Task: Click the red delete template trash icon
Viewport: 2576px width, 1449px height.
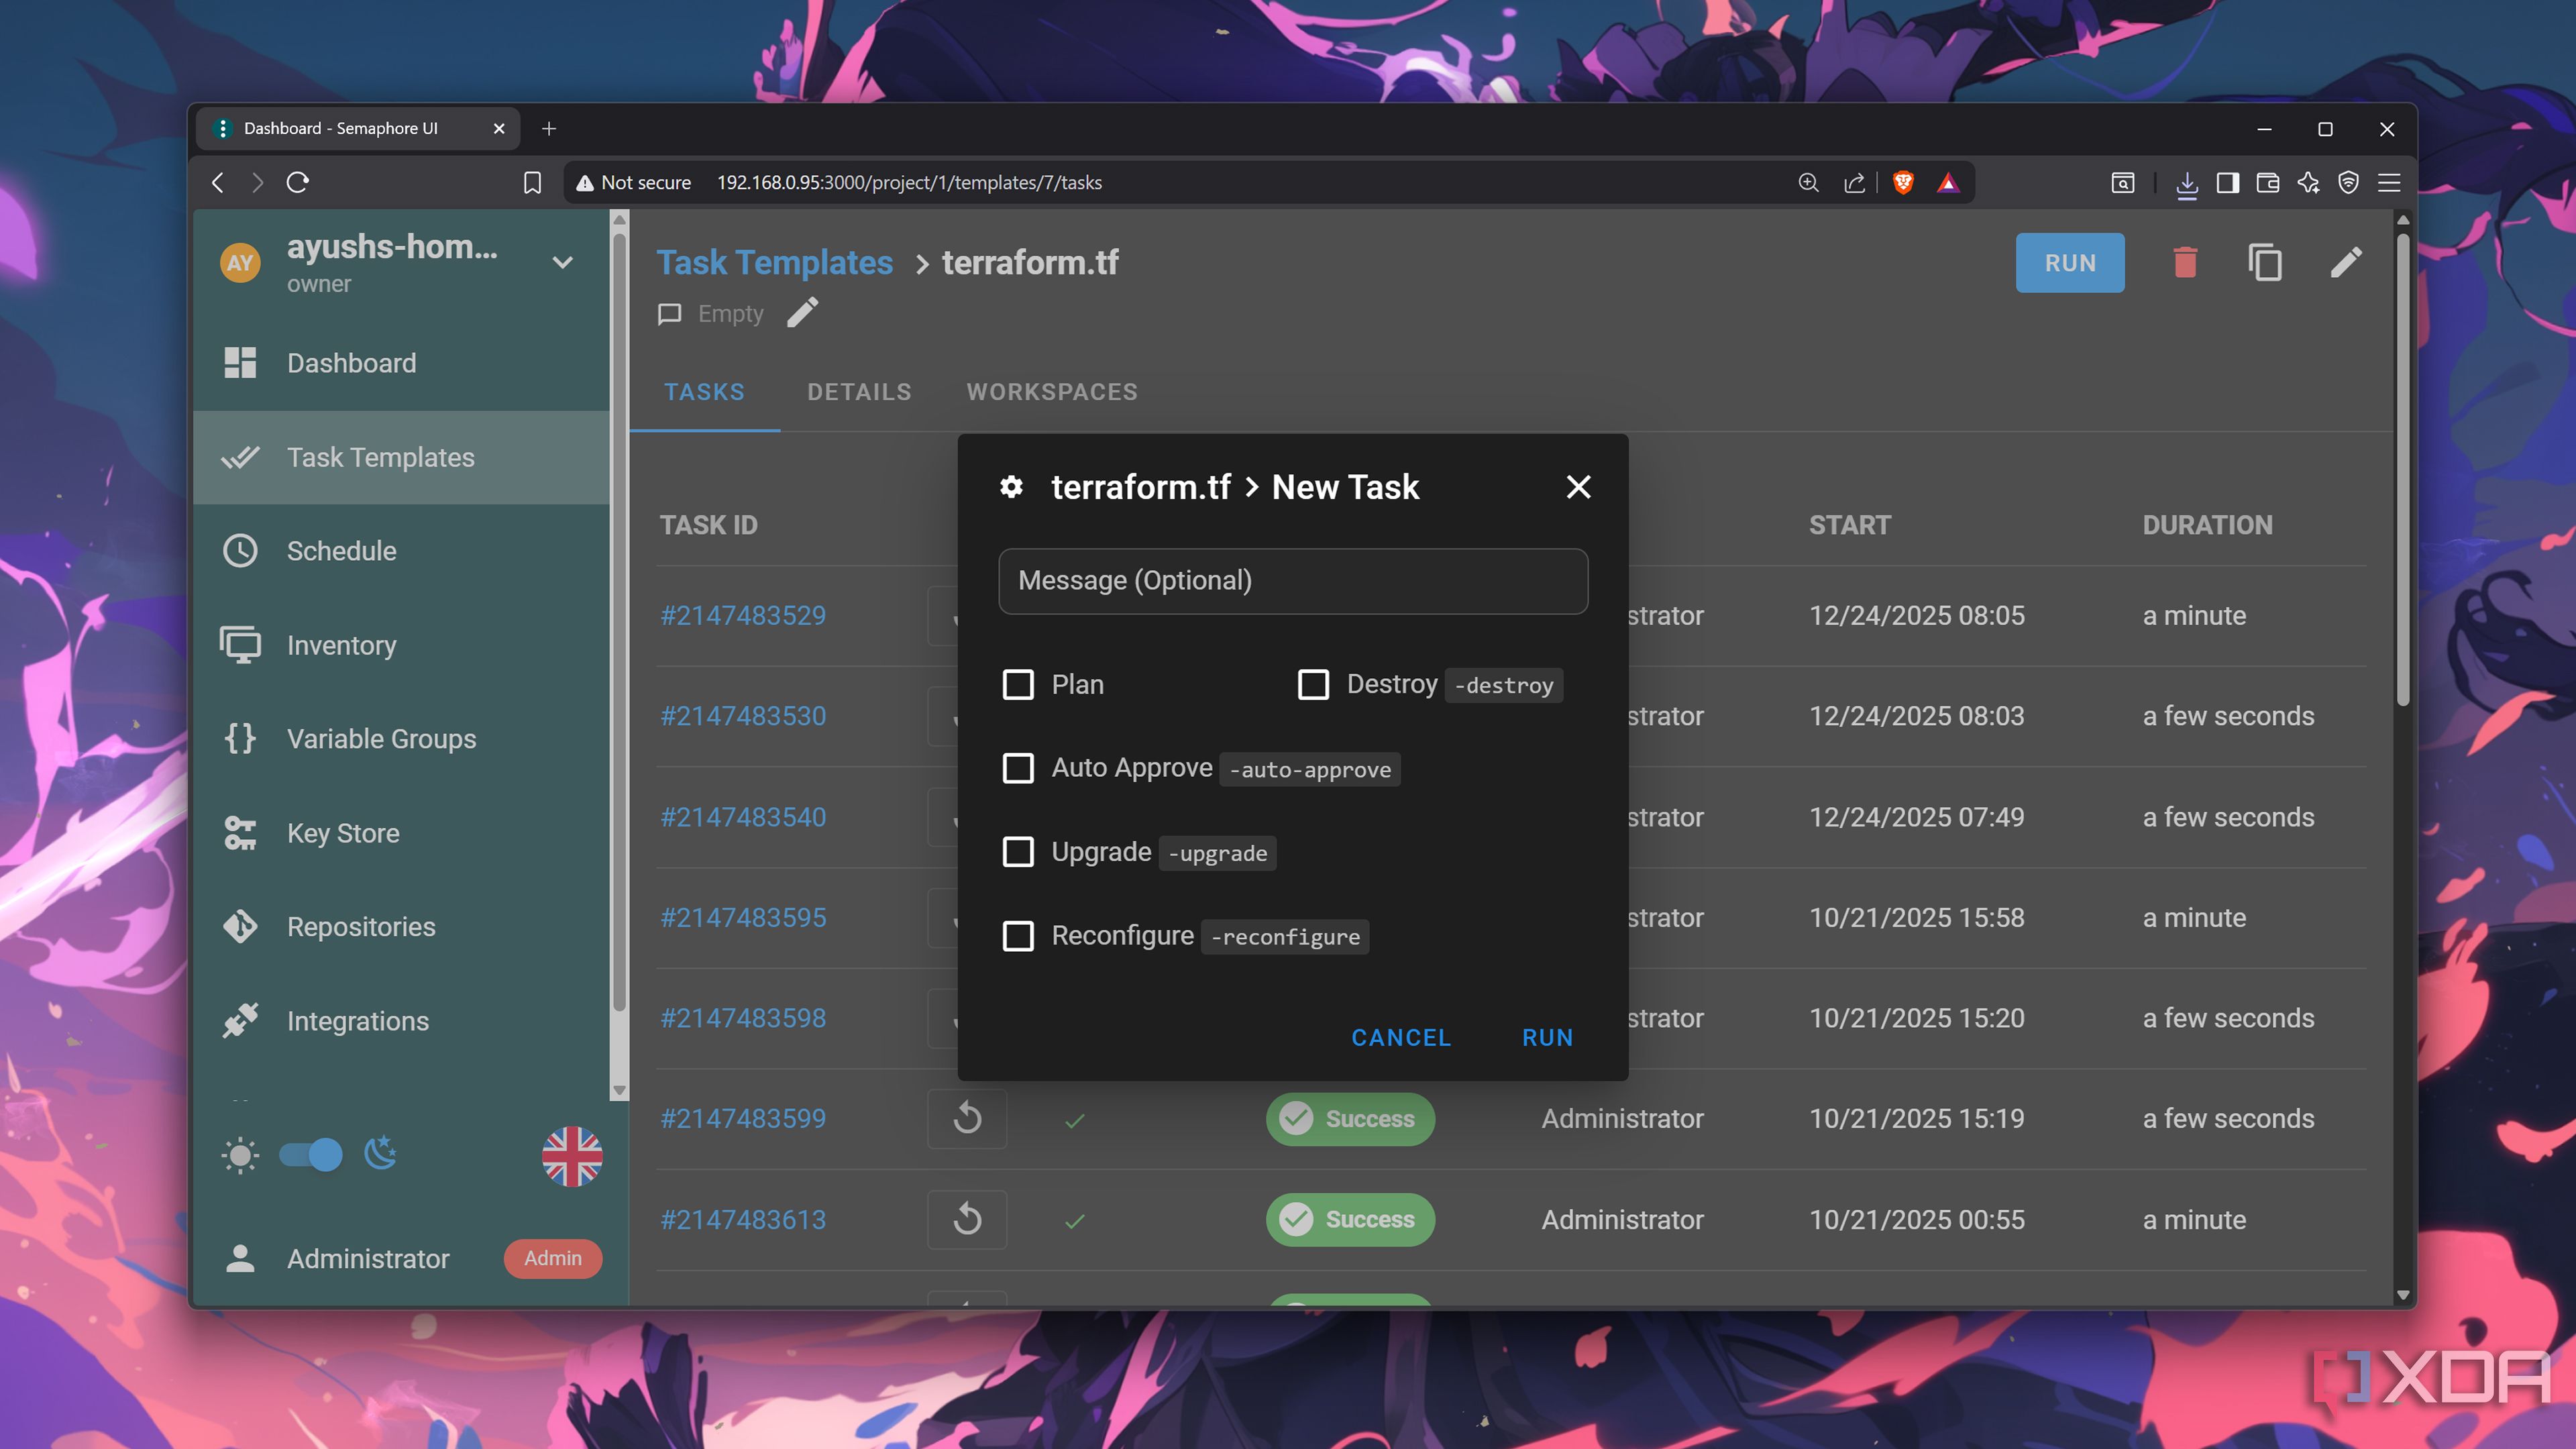Action: [2185, 263]
